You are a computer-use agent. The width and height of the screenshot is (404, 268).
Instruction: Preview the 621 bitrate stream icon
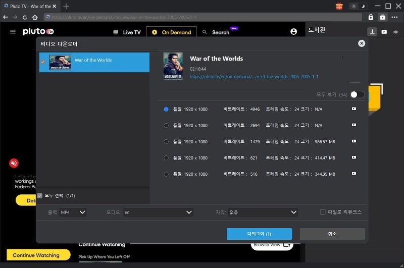pos(354,157)
